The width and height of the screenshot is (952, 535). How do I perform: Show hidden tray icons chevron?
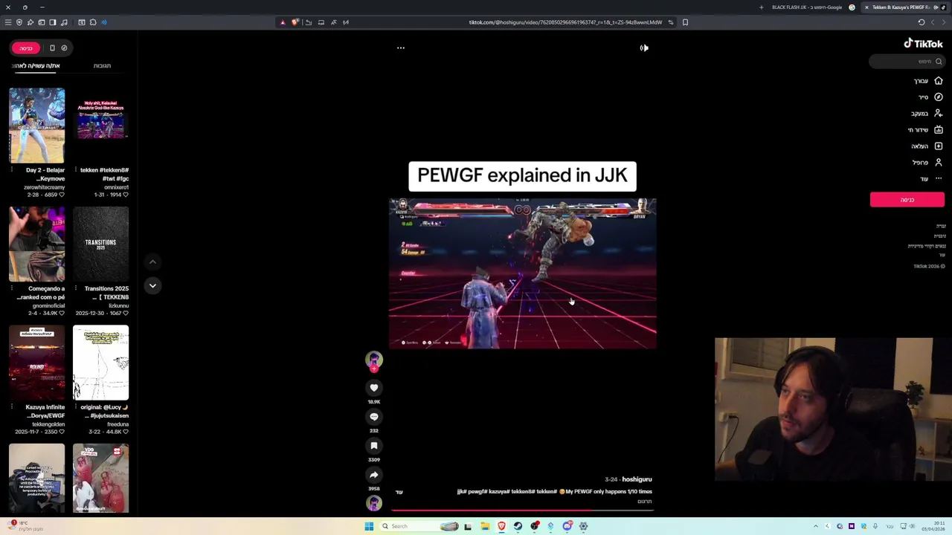(x=815, y=526)
